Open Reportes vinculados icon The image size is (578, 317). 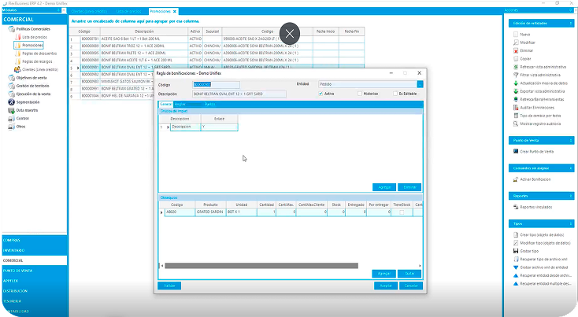click(514, 207)
